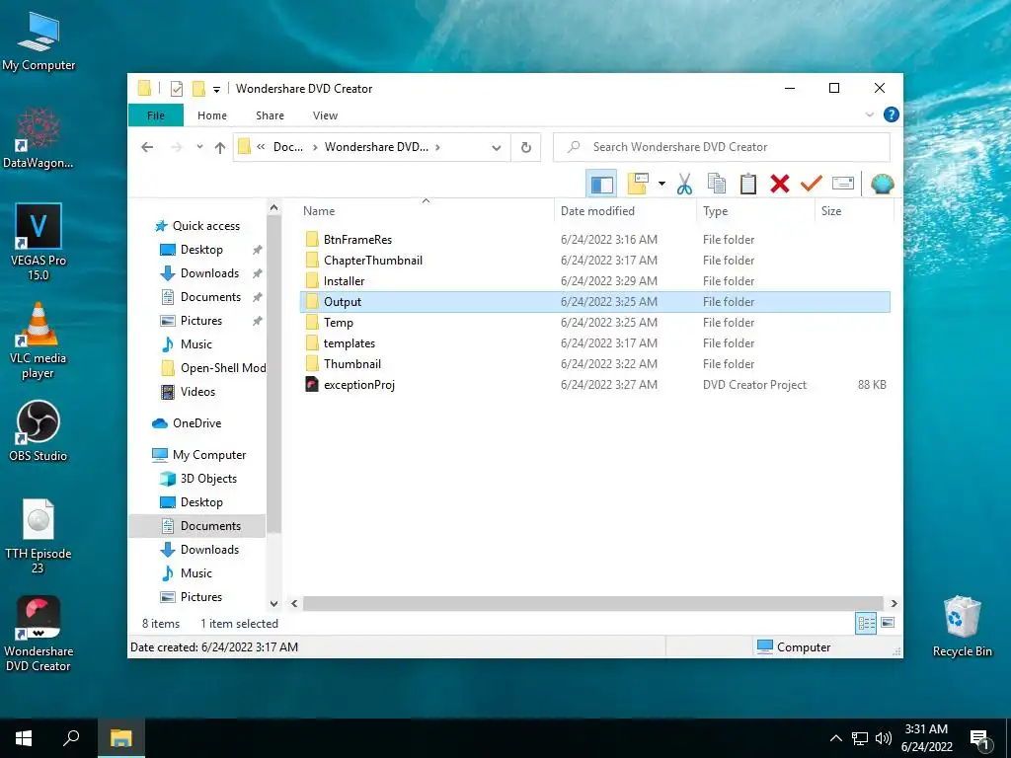Select pinned Pictures under Quick access
Viewport: 1011px width, 758px height.
pos(201,321)
